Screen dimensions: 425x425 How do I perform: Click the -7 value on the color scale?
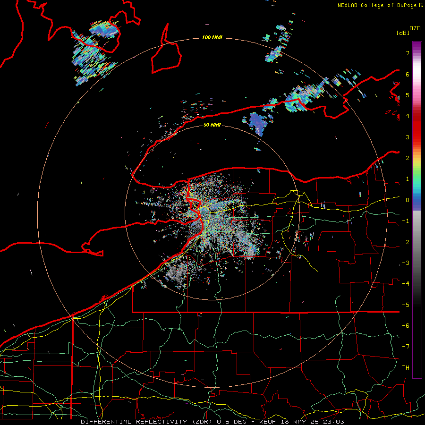(x=406, y=347)
